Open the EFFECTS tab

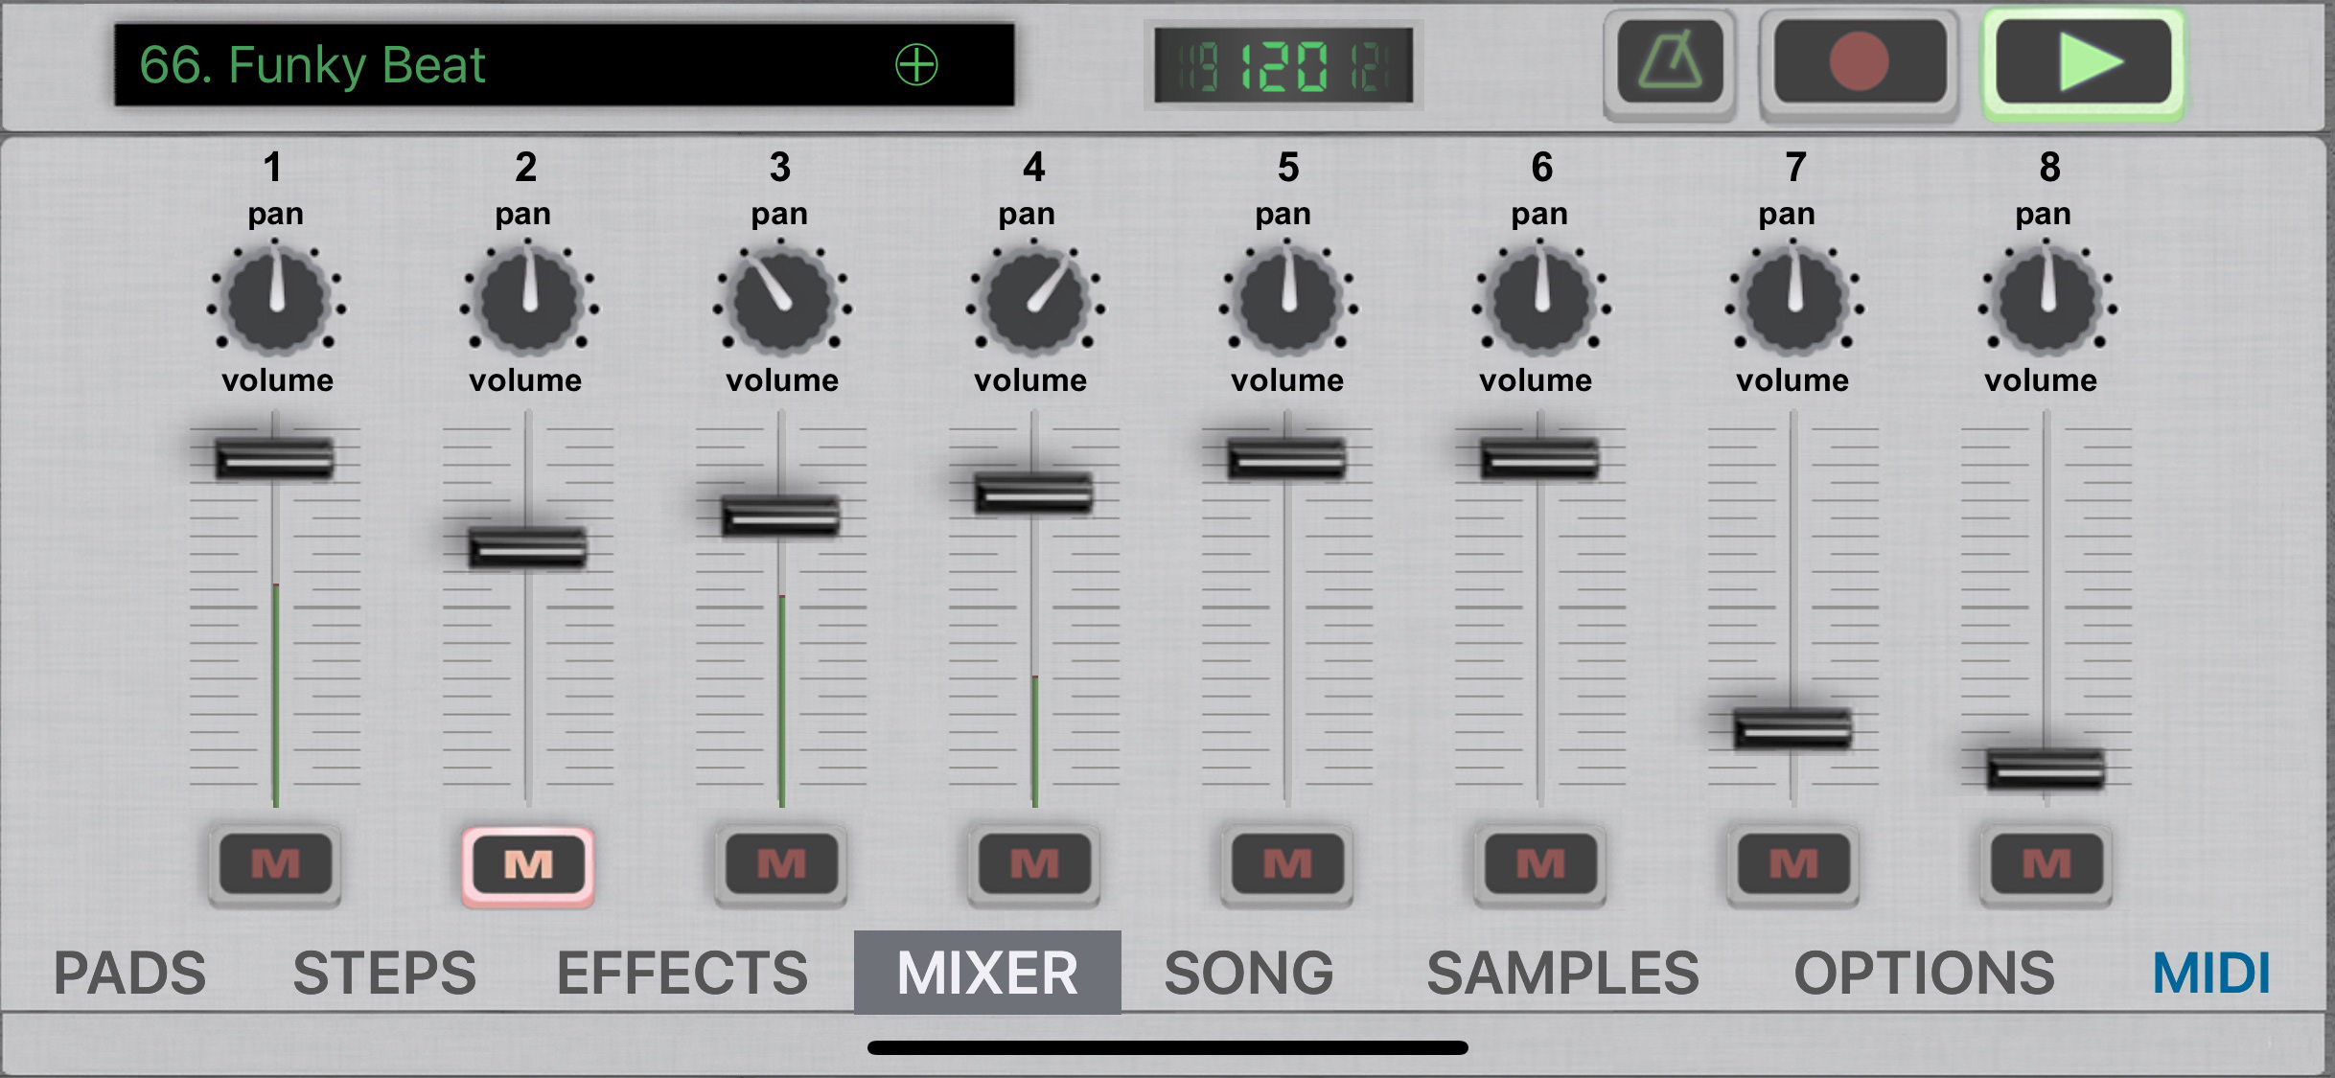point(682,974)
